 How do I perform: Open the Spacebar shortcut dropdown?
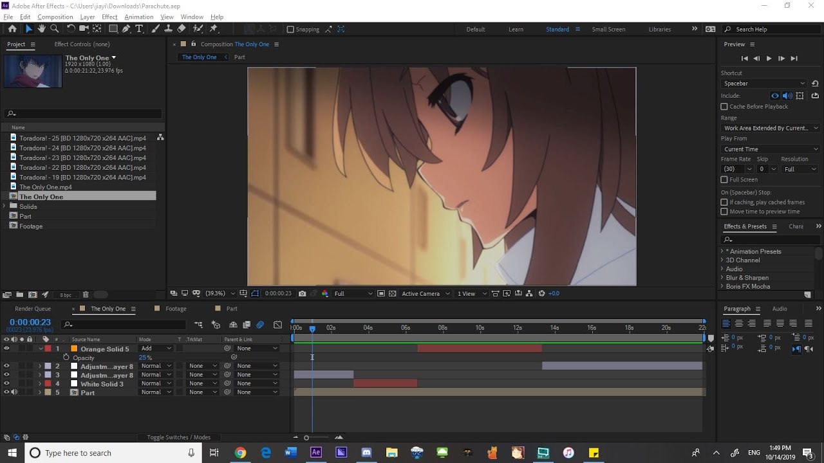763,84
